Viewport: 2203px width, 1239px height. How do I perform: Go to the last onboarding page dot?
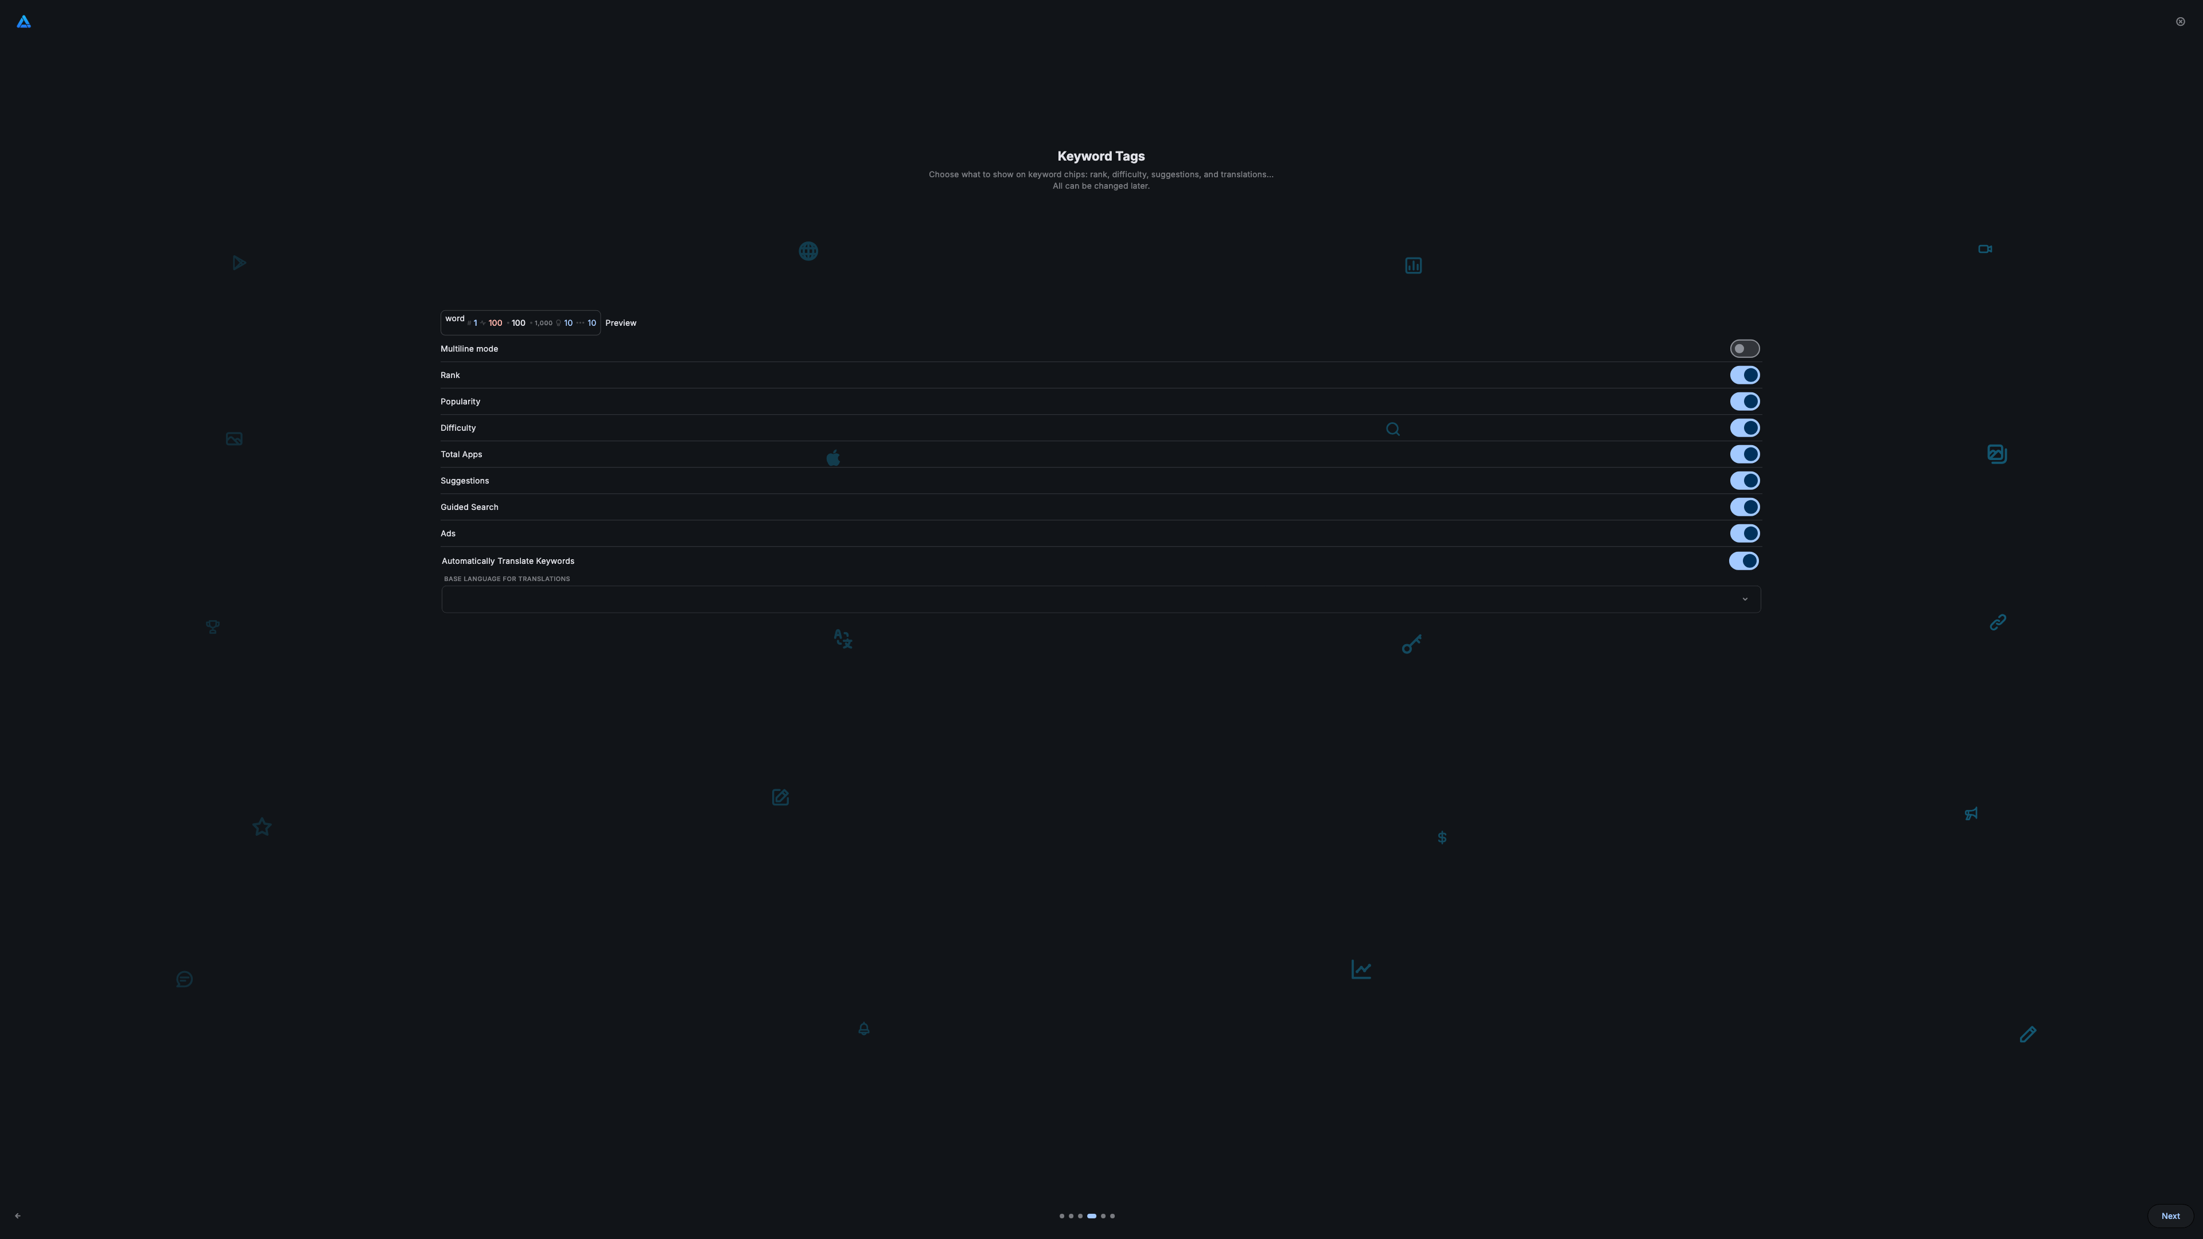[x=1112, y=1215]
